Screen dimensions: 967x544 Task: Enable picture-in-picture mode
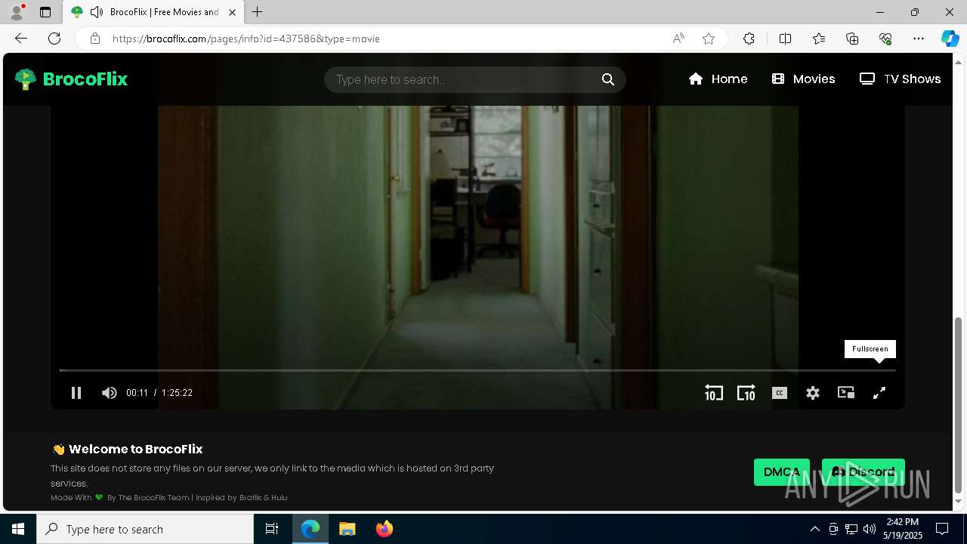[846, 393]
